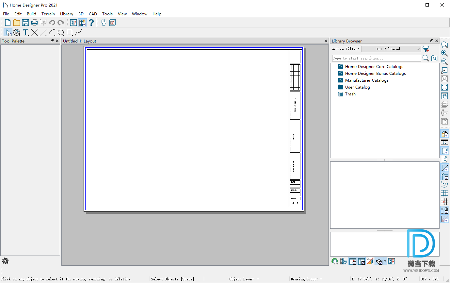Image resolution: width=450 pixels, height=283 pixels.
Task: Select the Spline curve tool
Action: pos(78,32)
